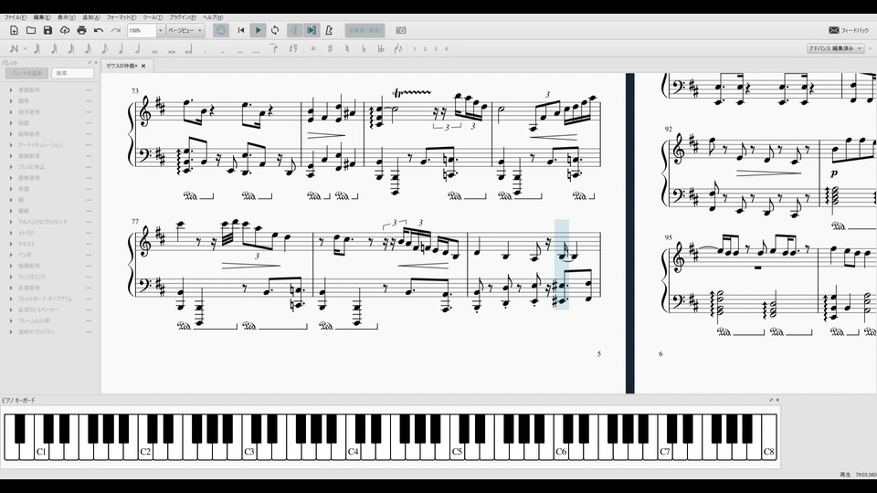
Task: Start playback with the Play button
Action: pyautogui.click(x=258, y=30)
